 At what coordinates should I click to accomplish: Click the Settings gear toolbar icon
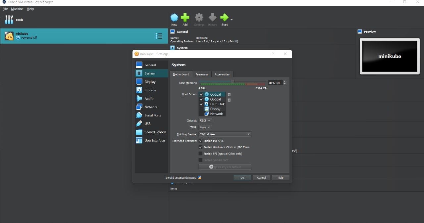[x=199, y=18]
